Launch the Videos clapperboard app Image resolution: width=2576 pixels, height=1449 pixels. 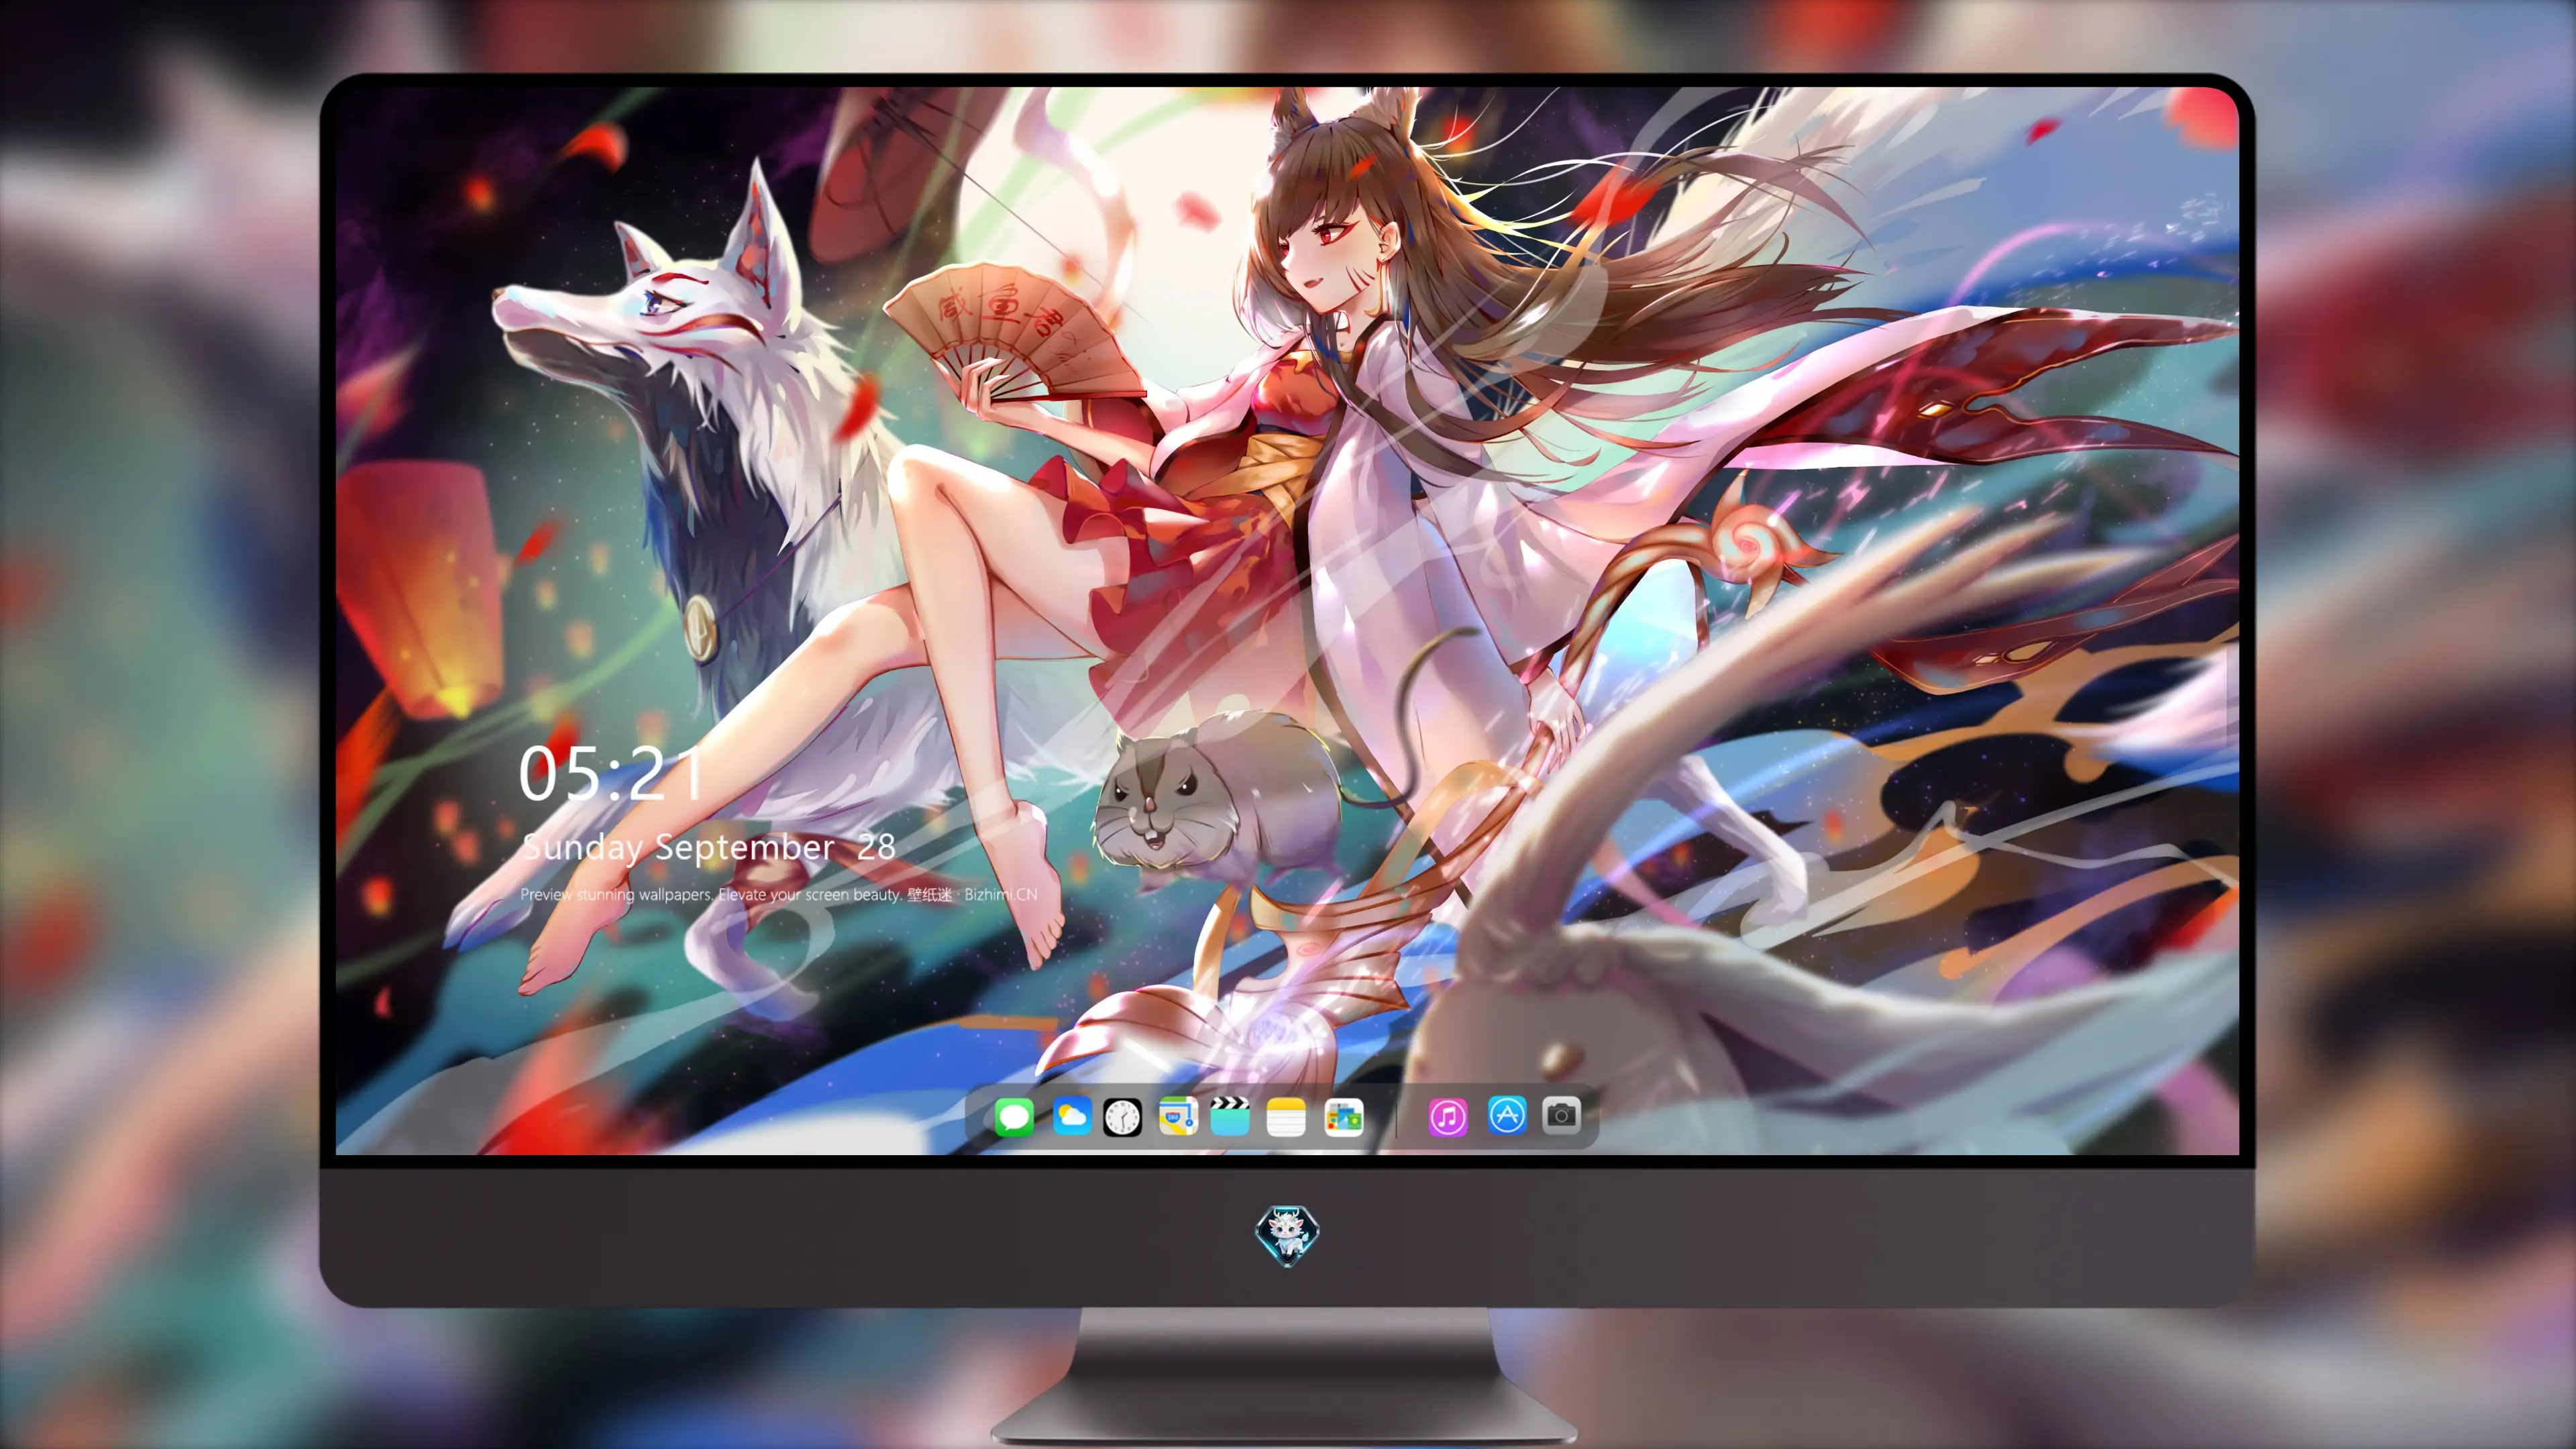(1230, 1116)
